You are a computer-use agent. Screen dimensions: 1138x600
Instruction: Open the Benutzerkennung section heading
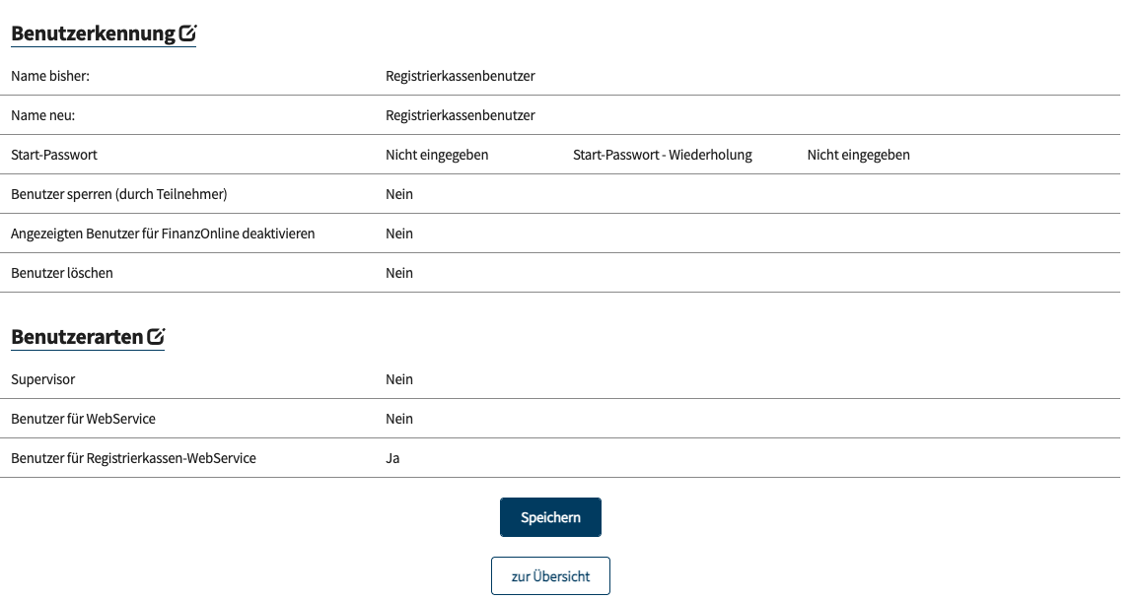pos(93,33)
